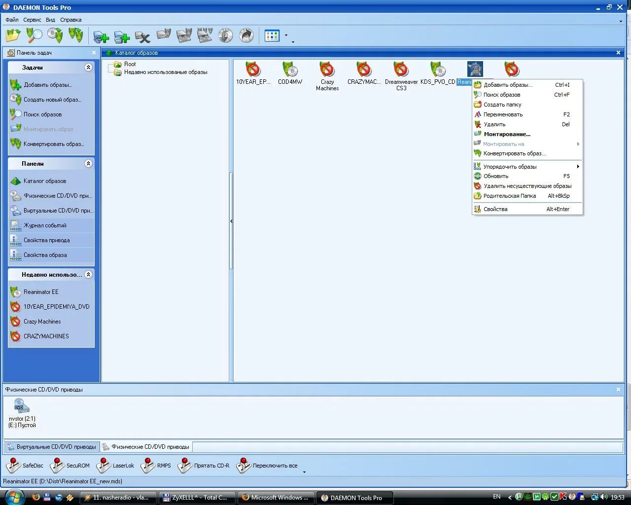Click the Convert image toolbar icon

pos(75,36)
